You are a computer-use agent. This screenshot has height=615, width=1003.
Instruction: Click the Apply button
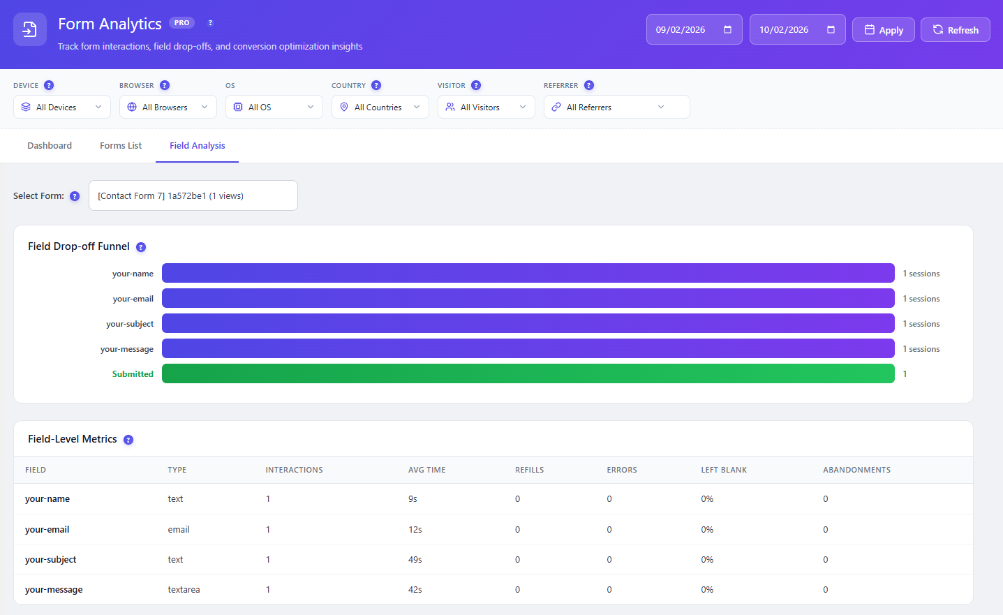(883, 29)
